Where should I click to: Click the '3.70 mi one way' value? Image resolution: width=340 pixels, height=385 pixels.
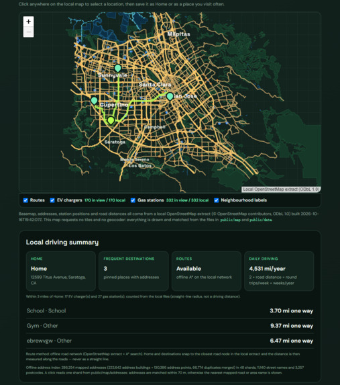click(292, 311)
